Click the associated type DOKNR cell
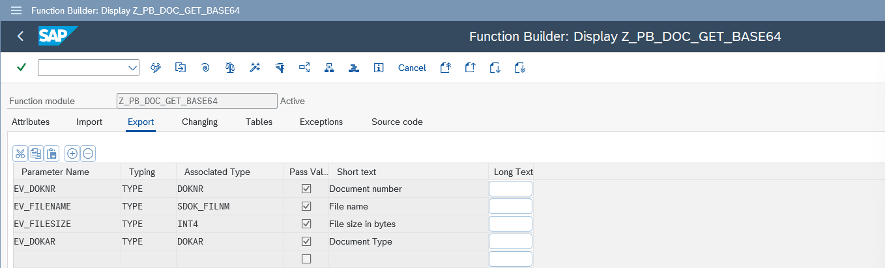 [x=230, y=189]
